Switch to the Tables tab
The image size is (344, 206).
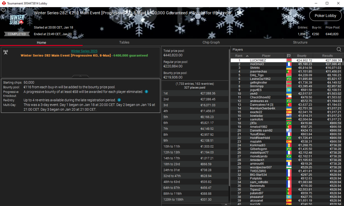pyautogui.click(x=124, y=42)
